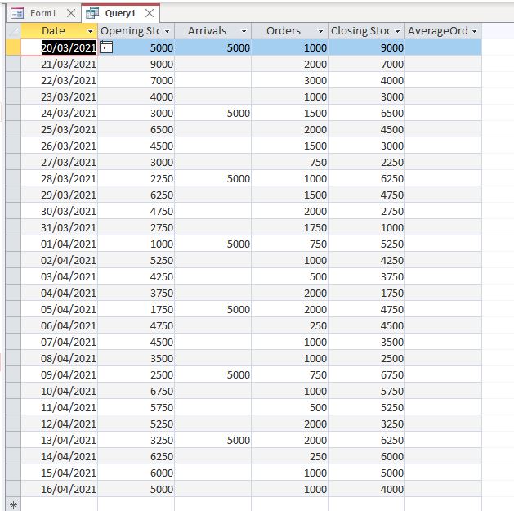
Task: Click Orders 500 on 03/04/2021
Action: [x=290, y=276]
